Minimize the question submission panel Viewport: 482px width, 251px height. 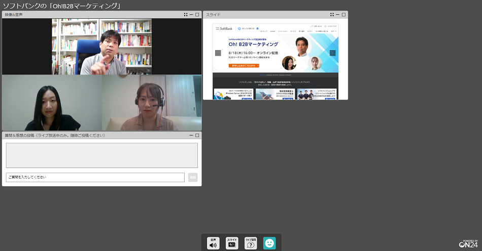(191, 136)
